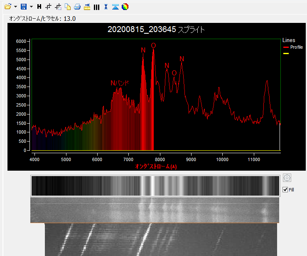Click the yellow line legend swatch
This screenshot has height=256, width=307.
point(286,53)
